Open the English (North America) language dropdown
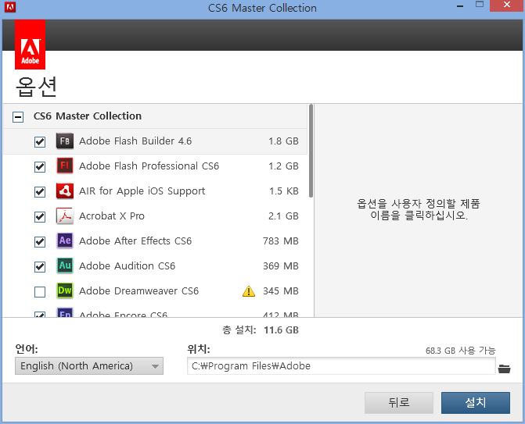The width and height of the screenshot is (525, 424). pos(89,366)
